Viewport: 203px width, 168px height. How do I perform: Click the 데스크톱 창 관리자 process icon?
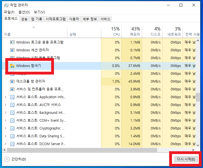pyautogui.click(x=12, y=81)
